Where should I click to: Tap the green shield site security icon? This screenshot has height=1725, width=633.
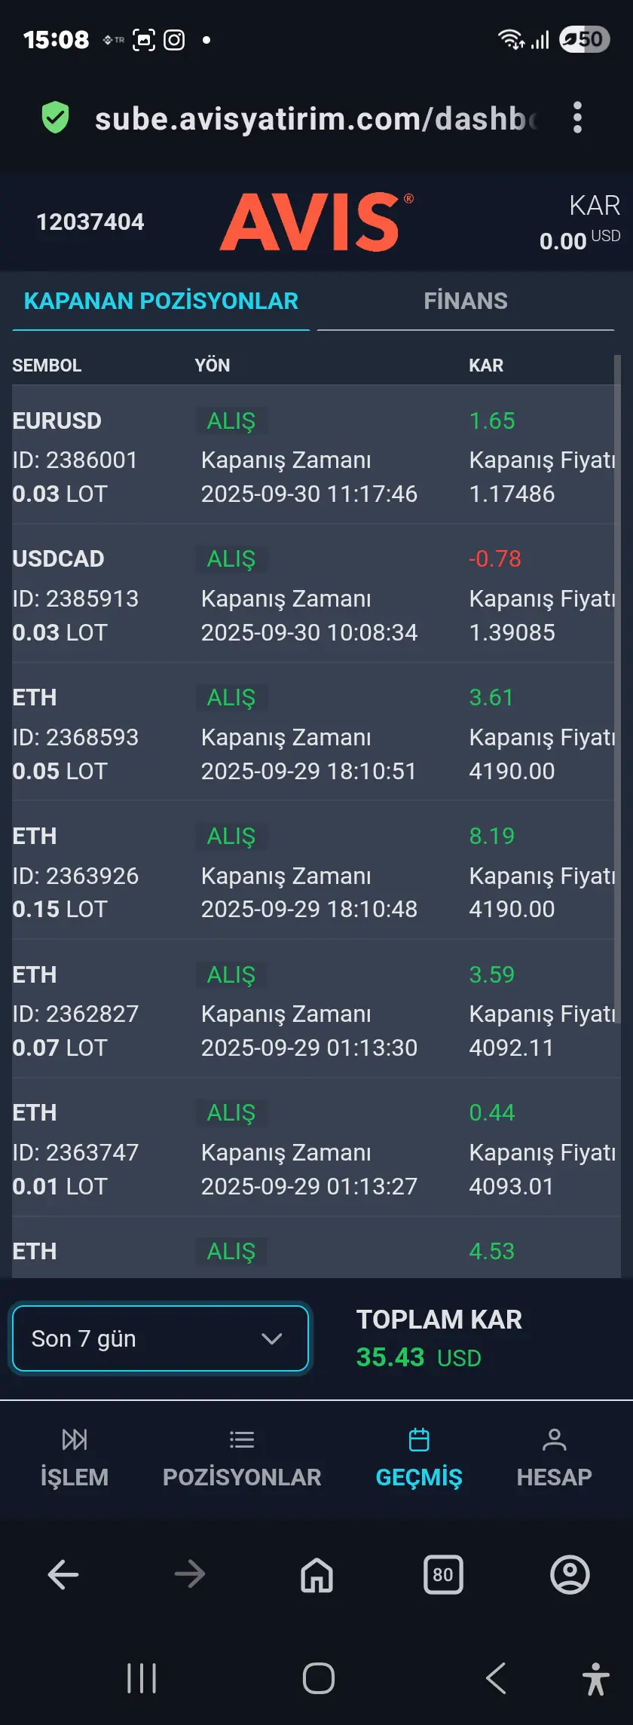(55, 118)
